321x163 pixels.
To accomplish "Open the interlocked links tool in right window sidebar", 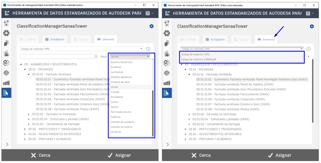I will click(167, 63).
